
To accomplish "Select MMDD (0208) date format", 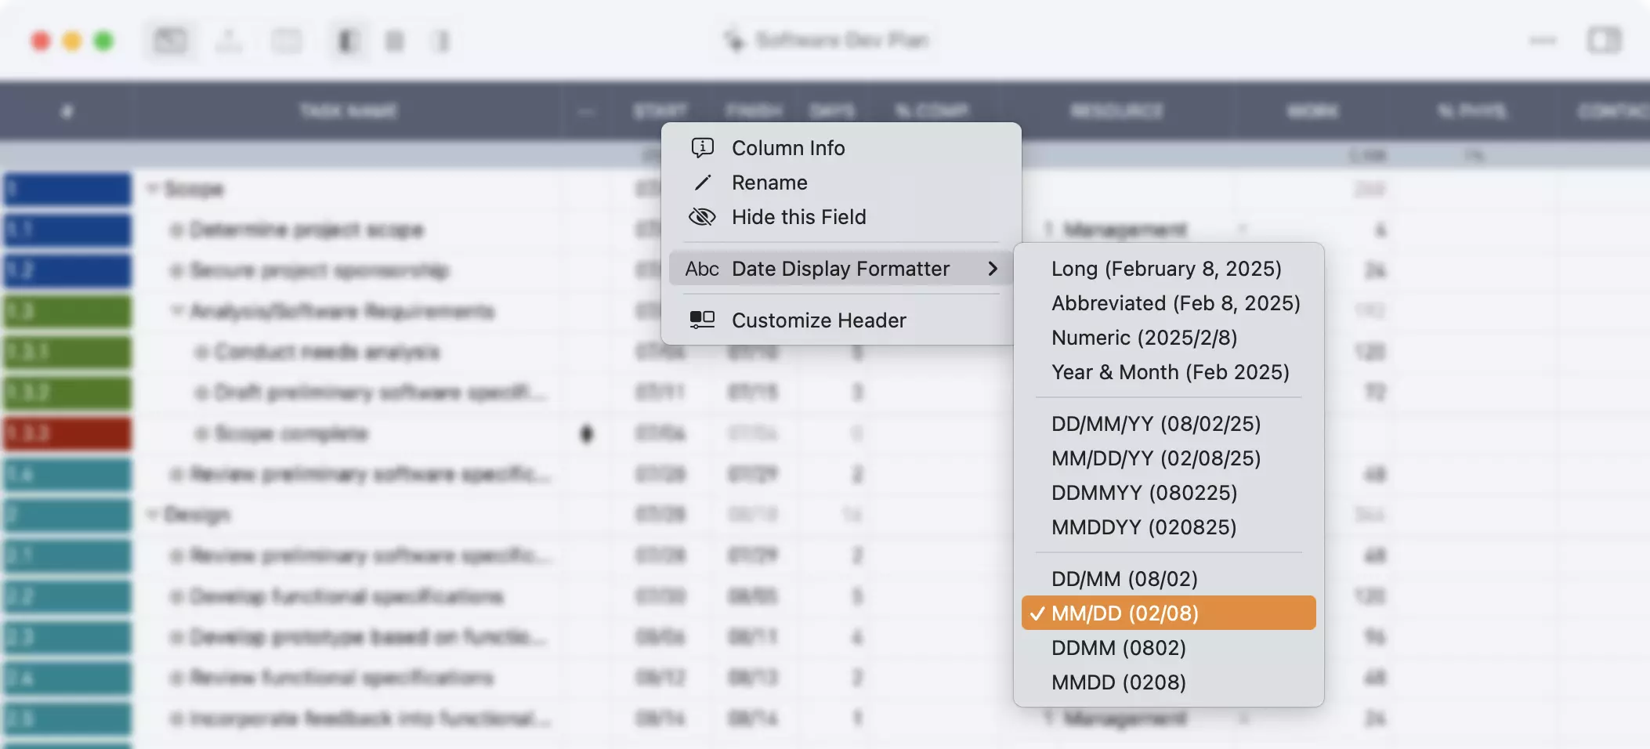I will (1118, 682).
